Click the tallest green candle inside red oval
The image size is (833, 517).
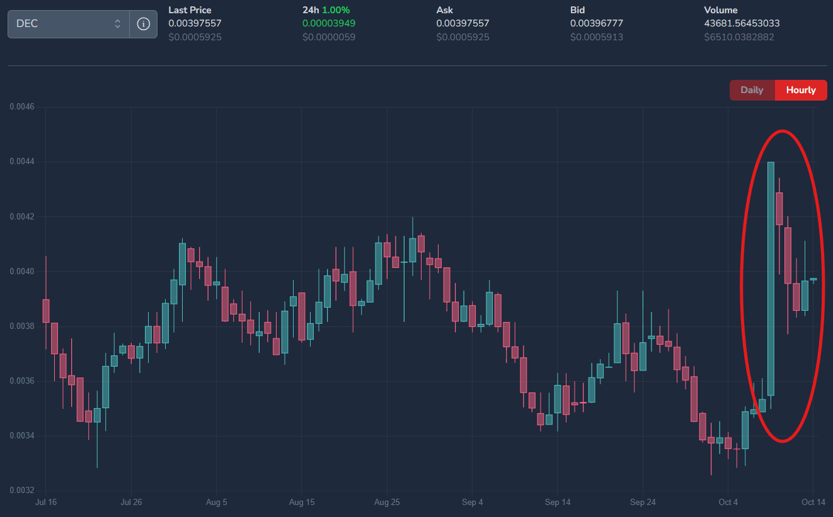click(x=771, y=279)
